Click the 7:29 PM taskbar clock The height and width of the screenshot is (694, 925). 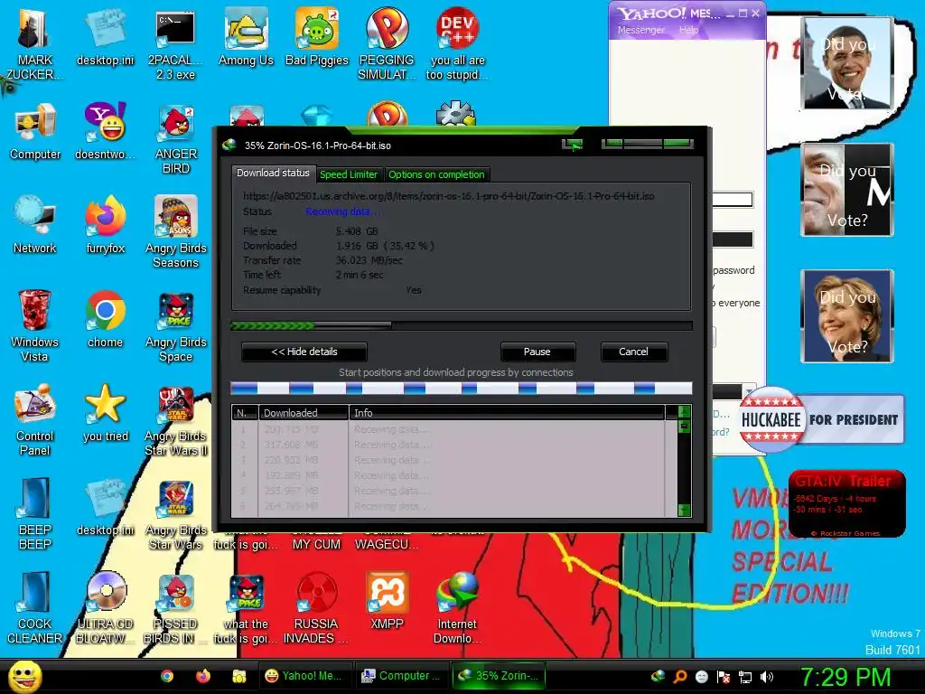(845, 677)
